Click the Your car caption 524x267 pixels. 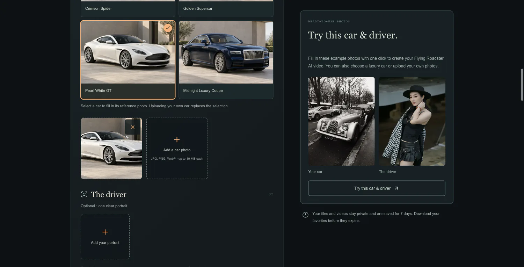point(315,172)
